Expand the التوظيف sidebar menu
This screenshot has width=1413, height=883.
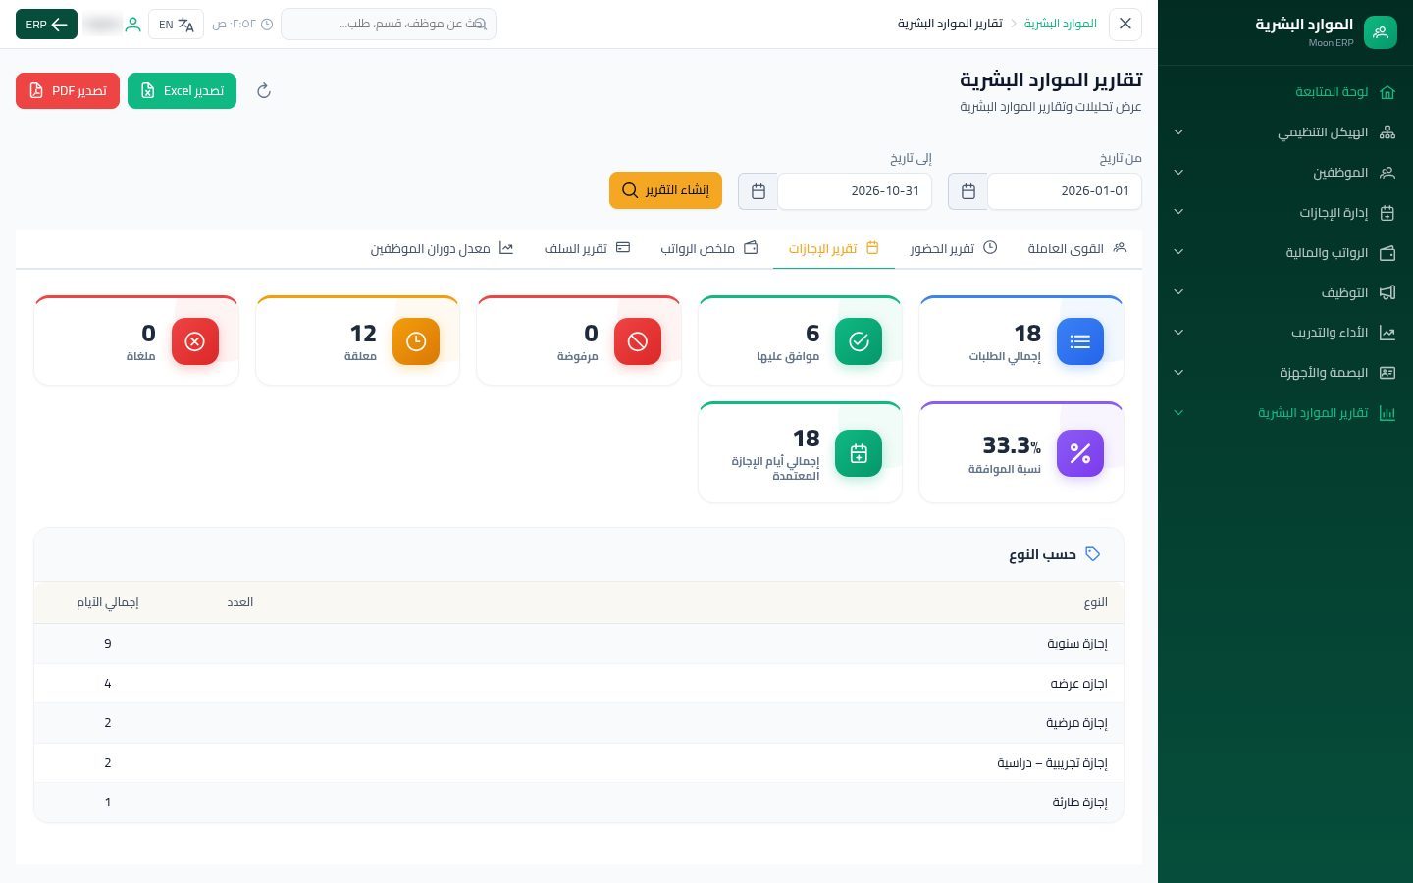(x=1285, y=292)
